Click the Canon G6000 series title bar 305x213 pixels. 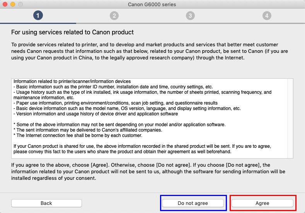[152, 4]
